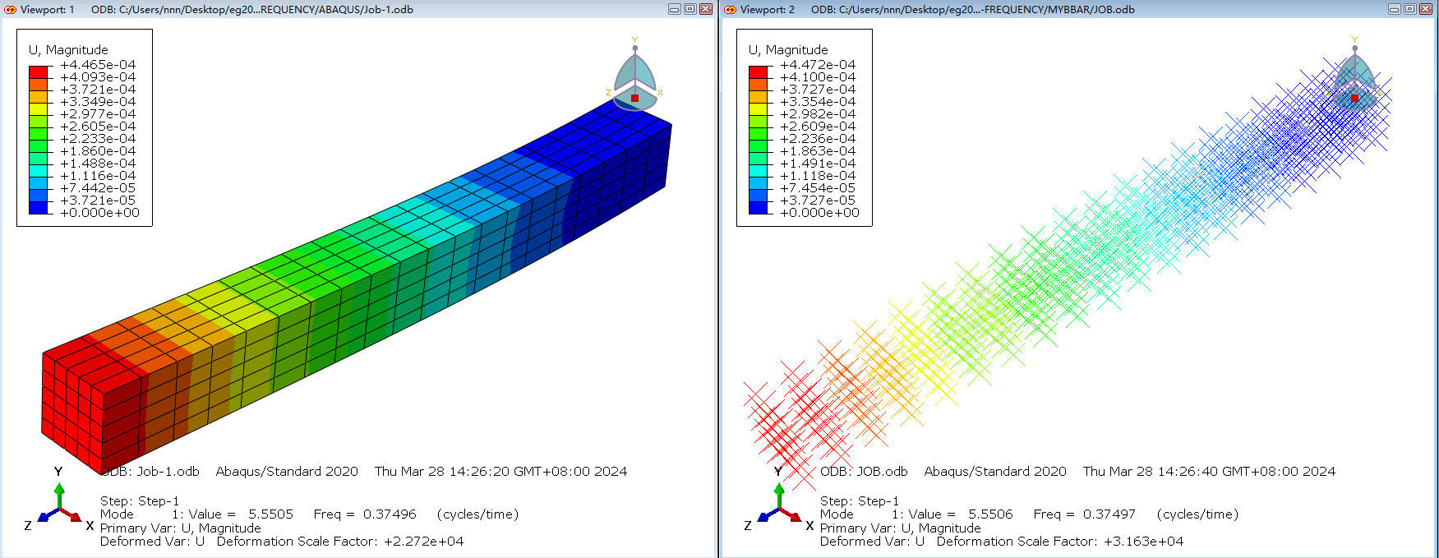Minimize Viewport 2
1439x558 pixels.
1395,9
